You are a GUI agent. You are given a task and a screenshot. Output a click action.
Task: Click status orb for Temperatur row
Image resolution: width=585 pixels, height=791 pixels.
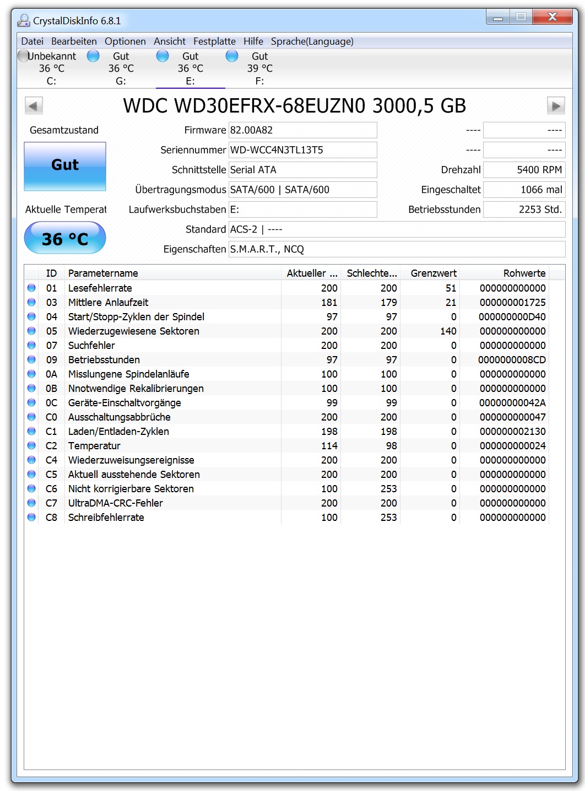(x=31, y=445)
